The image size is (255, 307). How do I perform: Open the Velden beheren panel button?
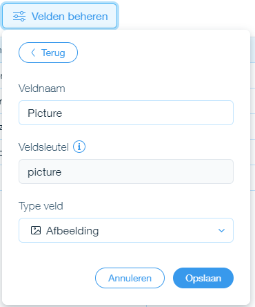click(x=60, y=16)
